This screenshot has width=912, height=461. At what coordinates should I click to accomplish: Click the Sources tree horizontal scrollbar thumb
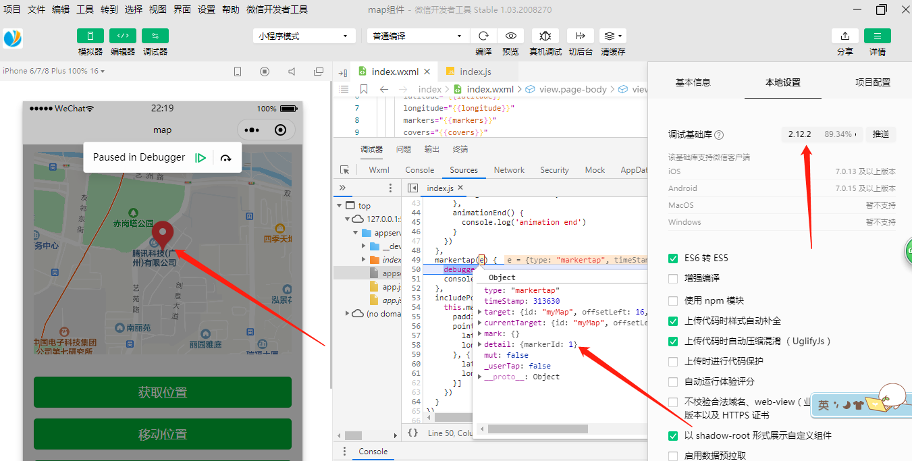pos(353,435)
